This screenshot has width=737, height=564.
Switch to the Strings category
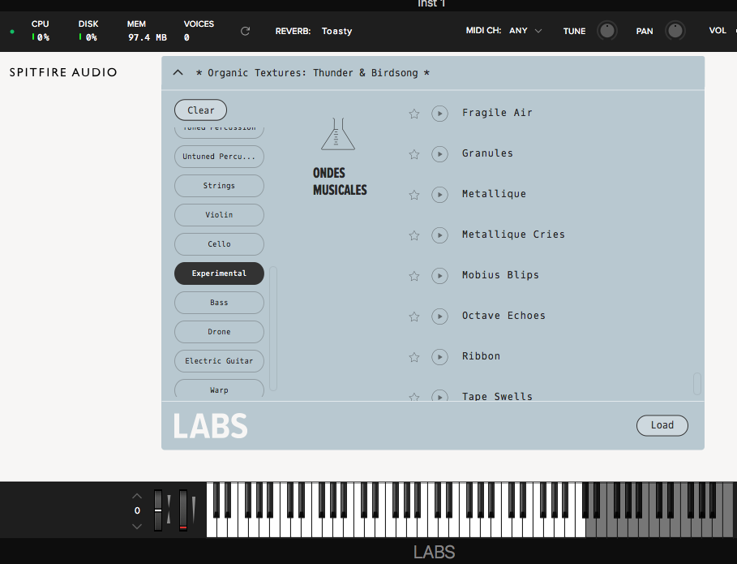point(218,186)
